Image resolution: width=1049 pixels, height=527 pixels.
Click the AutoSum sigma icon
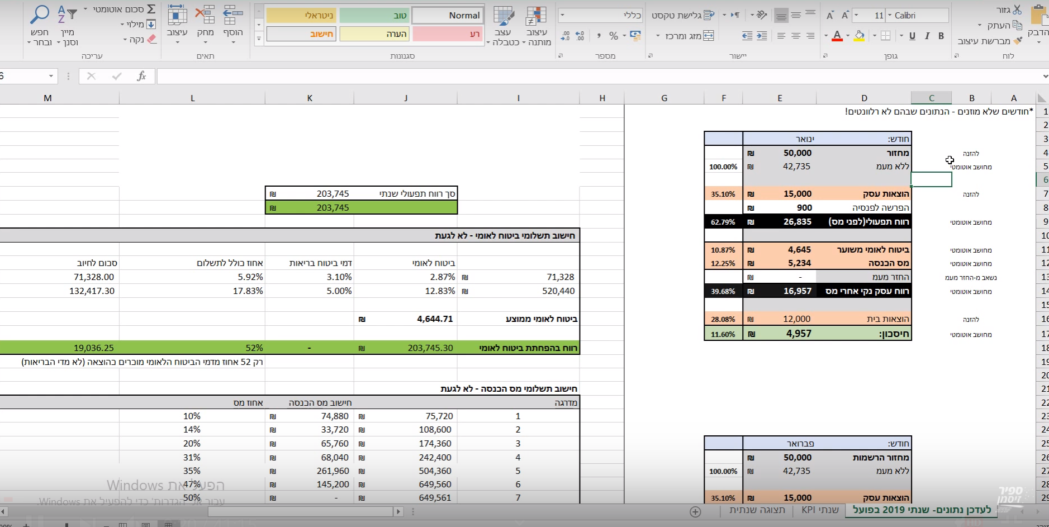point(151,10)
